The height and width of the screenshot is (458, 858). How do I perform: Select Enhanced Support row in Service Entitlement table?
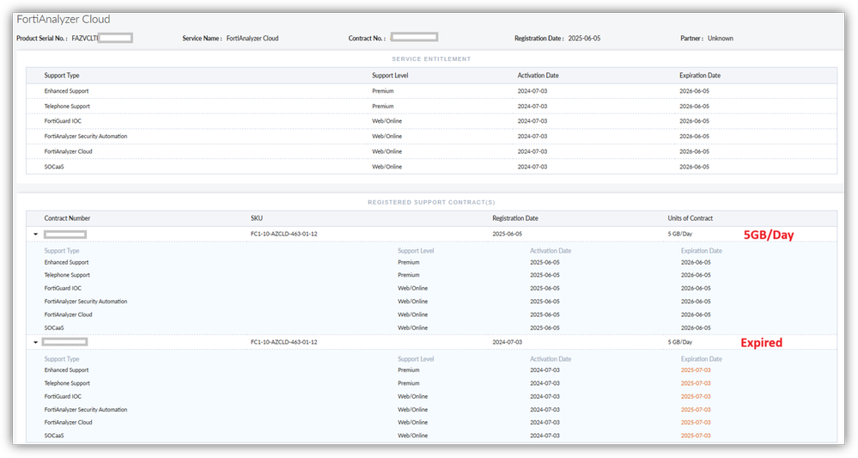[431, 91]
